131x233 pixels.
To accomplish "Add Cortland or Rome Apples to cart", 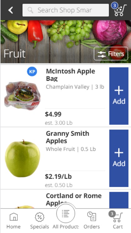I will [x=119, y=200].
